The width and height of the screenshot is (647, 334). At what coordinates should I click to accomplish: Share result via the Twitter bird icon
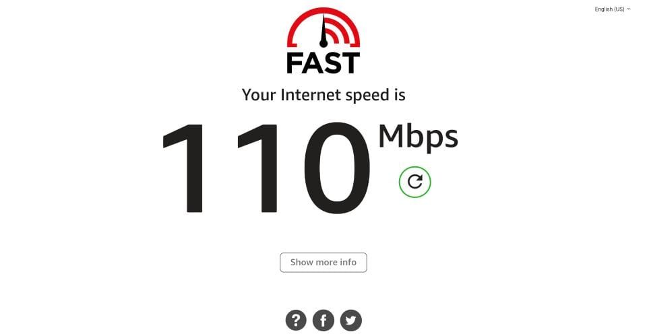[350, 320]
